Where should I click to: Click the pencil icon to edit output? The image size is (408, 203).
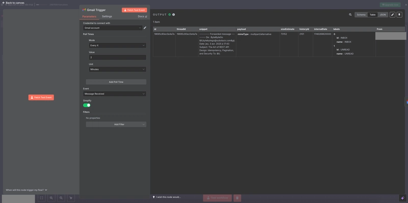392,15
